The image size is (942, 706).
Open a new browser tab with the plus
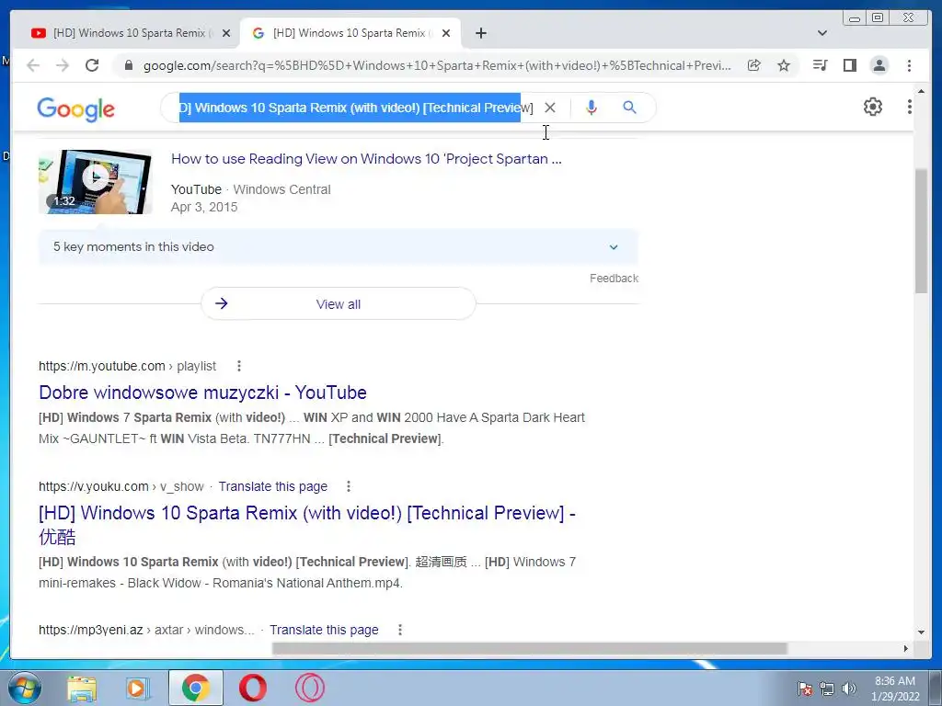pos(480,33)
